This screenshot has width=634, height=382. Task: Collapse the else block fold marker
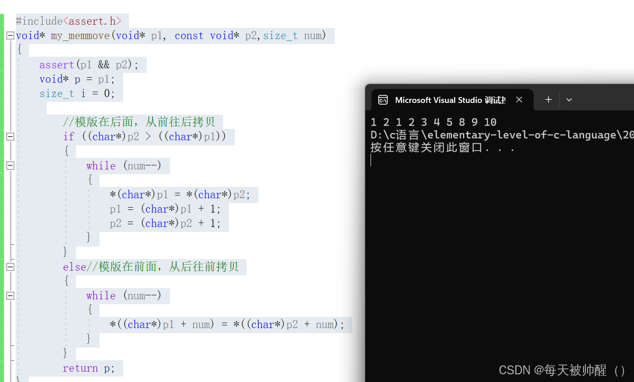(x=10, y=267)
